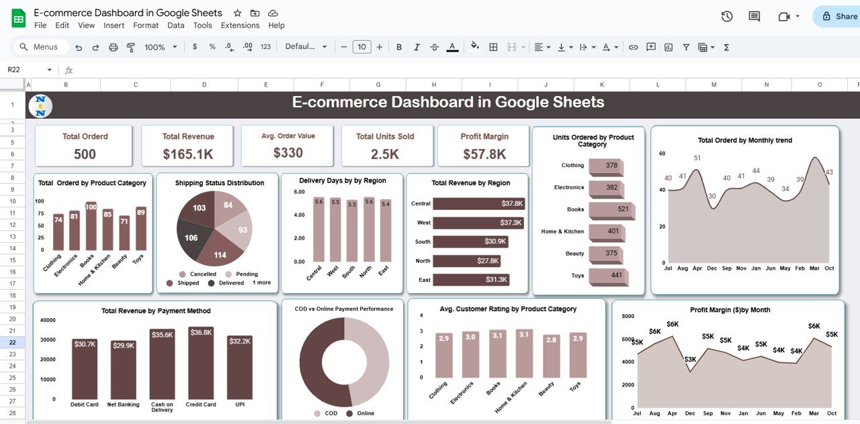Click the Profit Margin card title
The image size is (860, 424).
coord(484,136)
